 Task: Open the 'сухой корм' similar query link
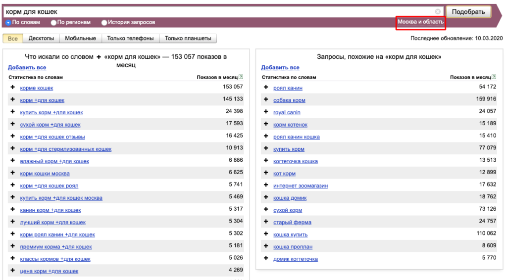pos(288,210)
